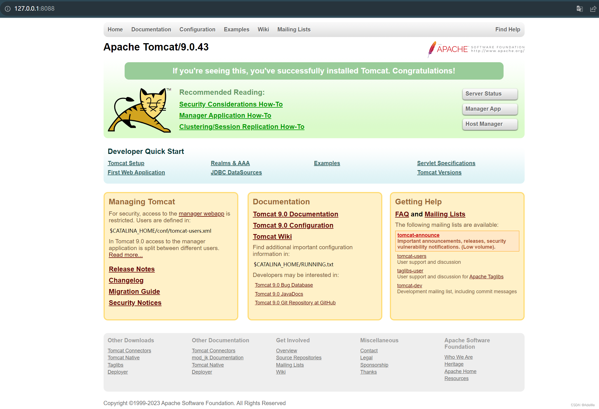Open the Documentation nav menu item
Viewport: 599px width, 409px height.
tap(151, 29)
